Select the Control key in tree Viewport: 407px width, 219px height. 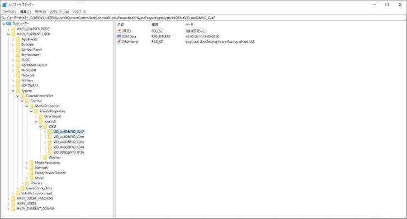click(36, 101)
